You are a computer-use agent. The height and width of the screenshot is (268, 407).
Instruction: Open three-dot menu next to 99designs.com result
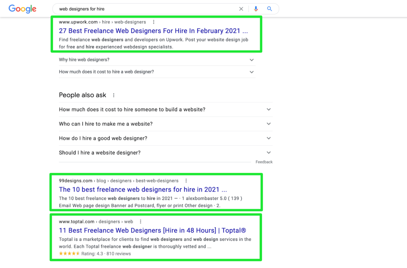point(186,181)
